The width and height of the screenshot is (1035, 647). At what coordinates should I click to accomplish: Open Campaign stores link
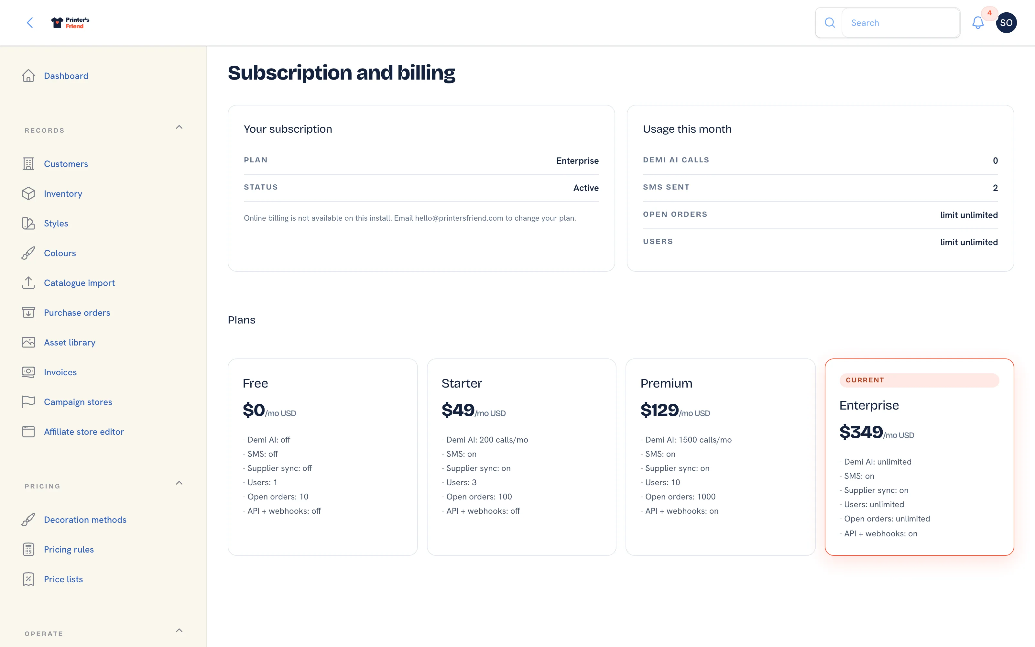pyautogui.click(x=78, y=402)
